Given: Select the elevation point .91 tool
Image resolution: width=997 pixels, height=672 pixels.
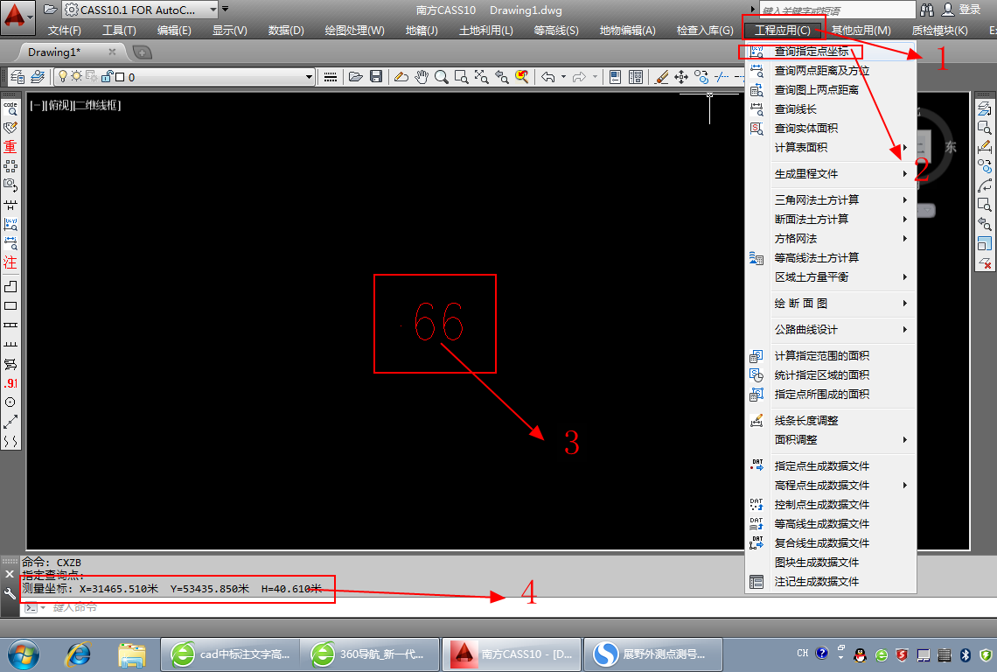Looking at the screenshot, I should (10, 383).
